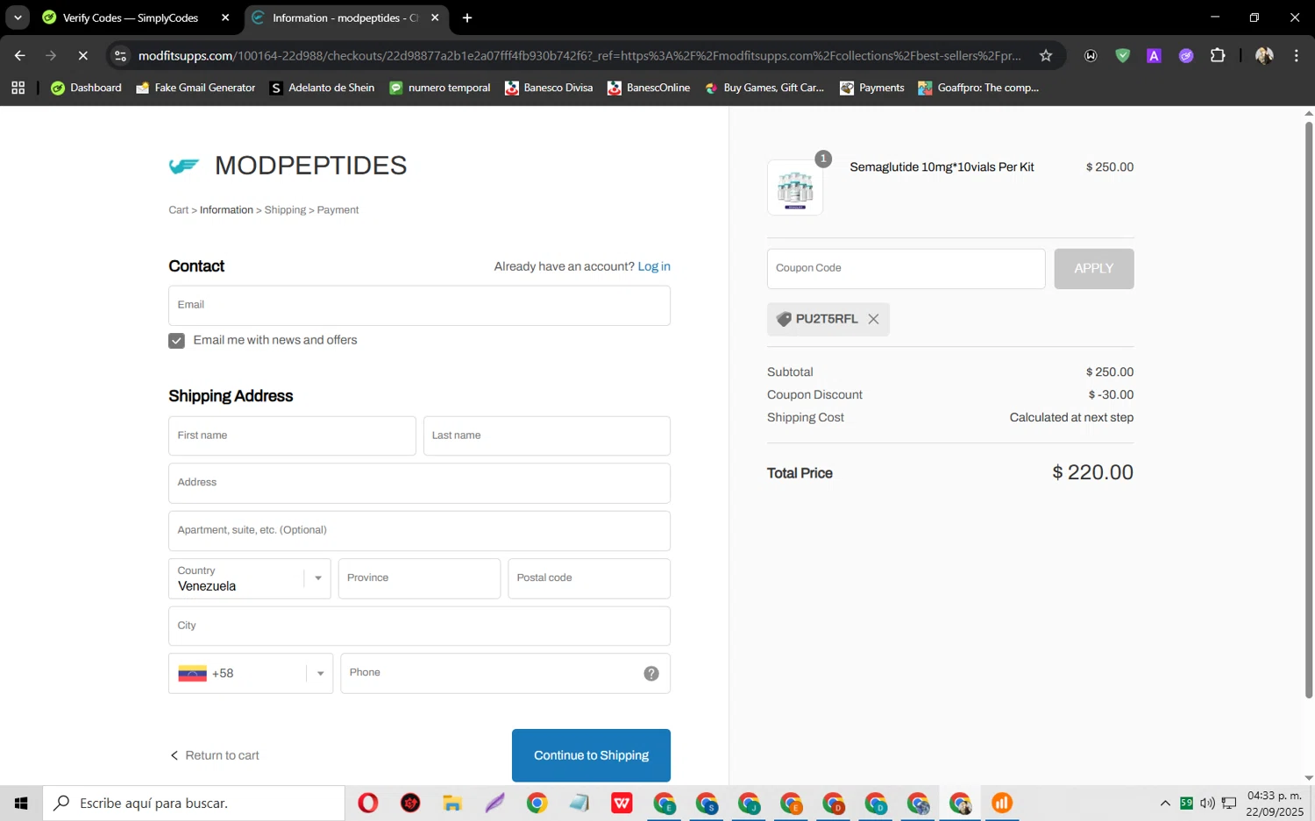Open the +58 phone country code dropdown
Screen dimensions: 1315x821
click(x=251, y=673)
